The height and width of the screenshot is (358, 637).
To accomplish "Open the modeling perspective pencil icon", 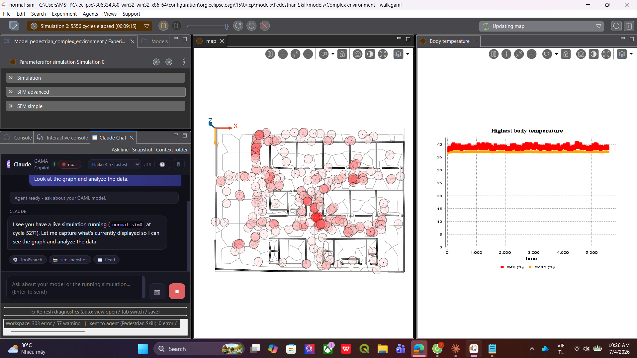I will [14, 26].
